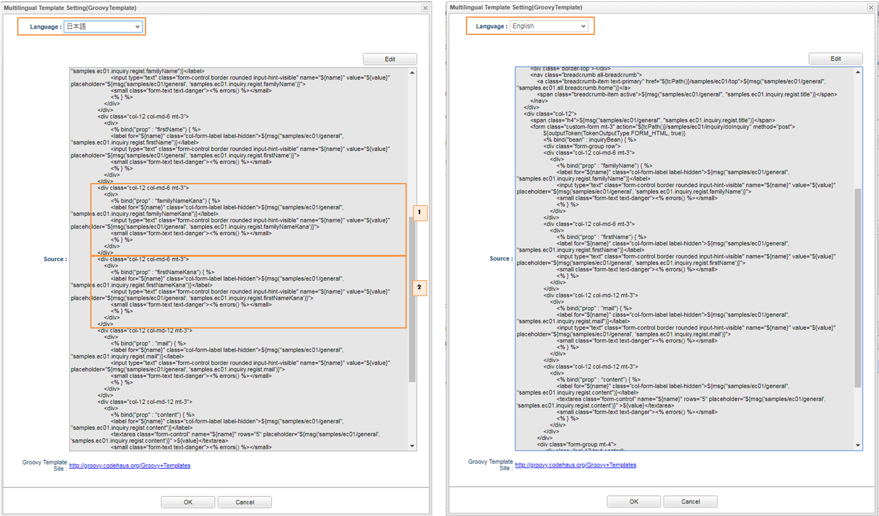Viewport: 879px width, 516px height.
Task: Click the "mail" bind line in 日本語 source
Action: pos(148,343)
